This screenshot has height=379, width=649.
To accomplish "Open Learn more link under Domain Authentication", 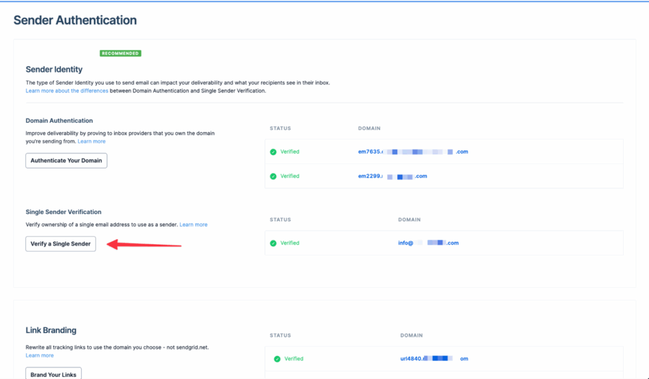I will [91, 141].
